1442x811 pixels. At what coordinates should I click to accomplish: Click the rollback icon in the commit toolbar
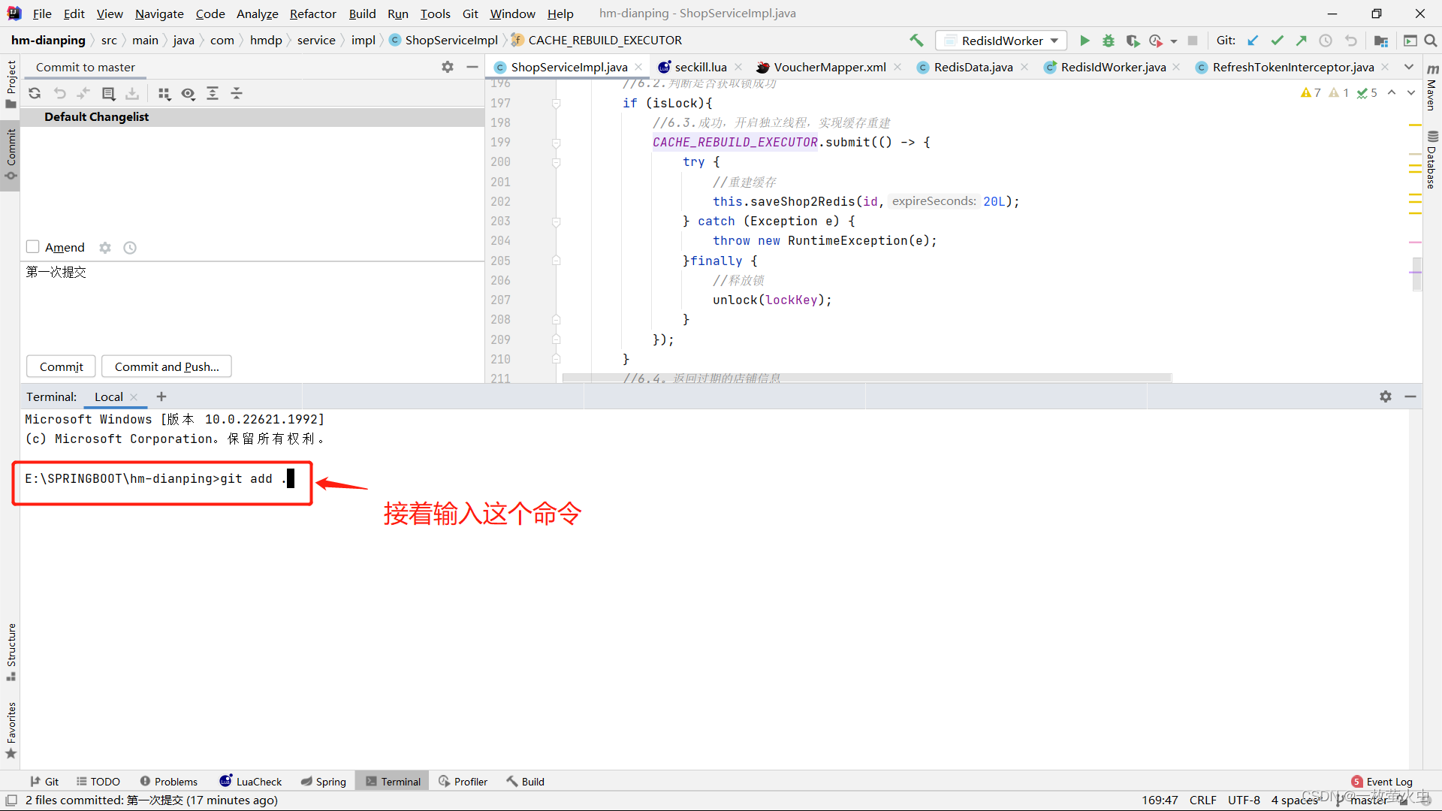pos(59,93)
